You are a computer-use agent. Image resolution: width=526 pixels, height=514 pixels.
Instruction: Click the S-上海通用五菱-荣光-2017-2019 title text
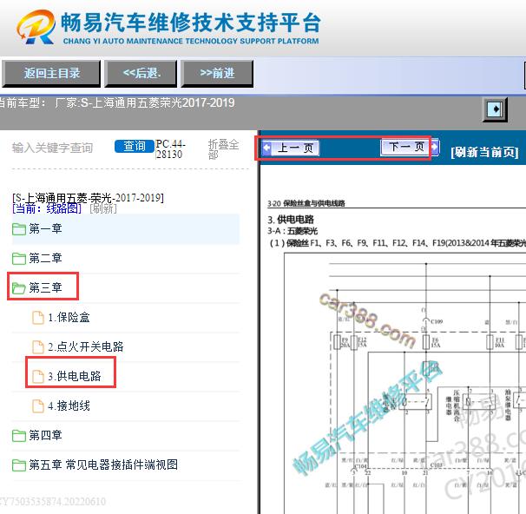[x=88, y=198]
